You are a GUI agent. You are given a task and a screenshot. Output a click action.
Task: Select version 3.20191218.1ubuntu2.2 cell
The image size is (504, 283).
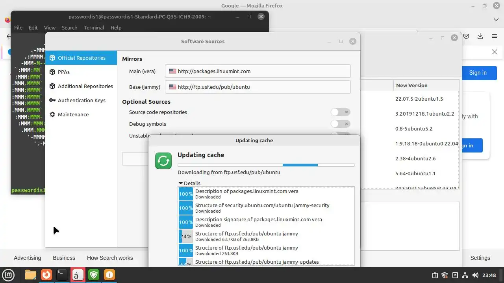(424, 114)
